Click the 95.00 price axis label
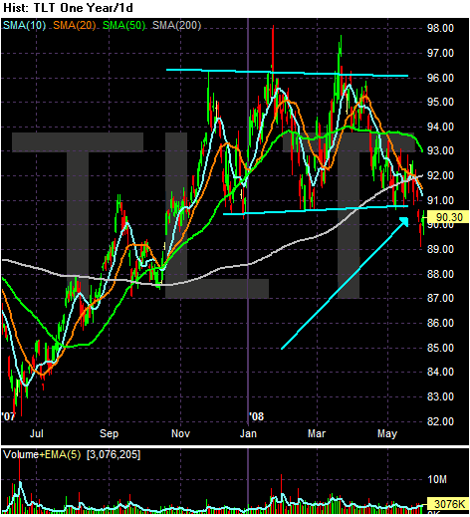The height and width of the screenshot is (517, 470). (x=440, y=102)
